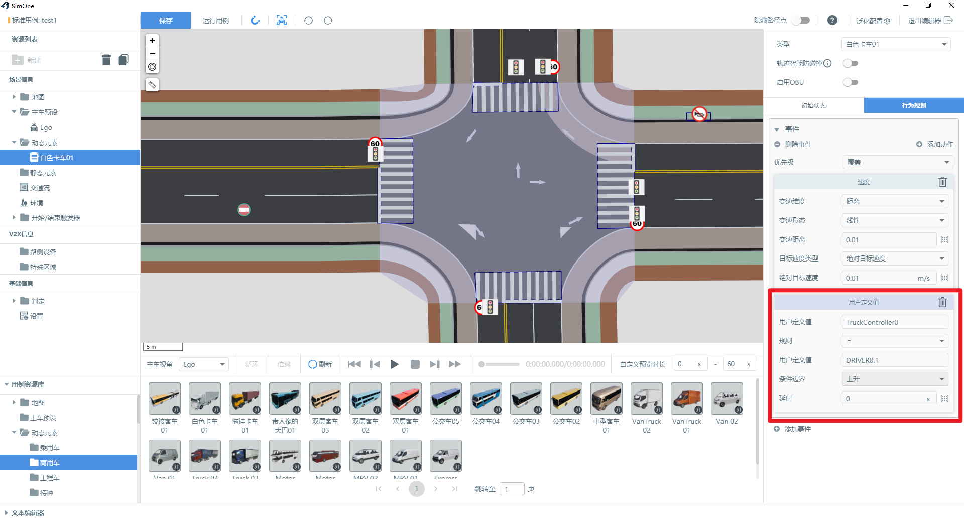The width and height of the screenshot is (964, 521).
Task: Click the map zoom-out minus button
Action: [x=152, y=54]
